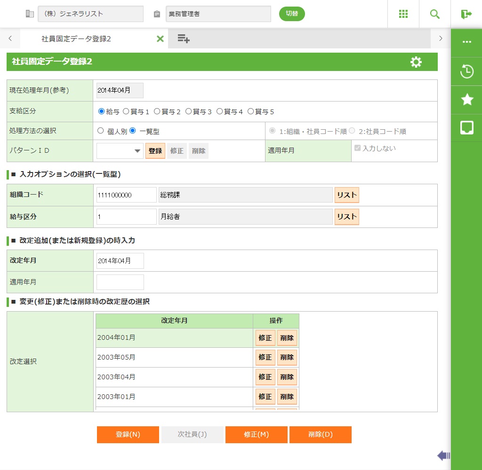Open favorites star icon in sidebar
Image resolution: width=482 pixels, height=470 pixels.
click(466, 99)
